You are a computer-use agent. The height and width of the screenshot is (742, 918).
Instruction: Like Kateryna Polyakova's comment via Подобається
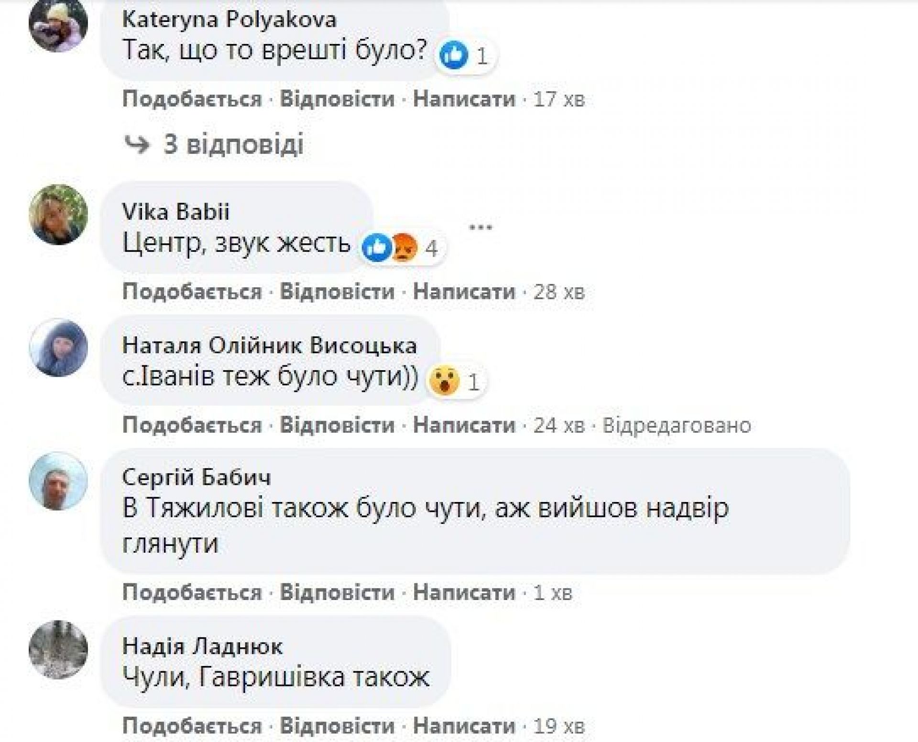(192, 99)
